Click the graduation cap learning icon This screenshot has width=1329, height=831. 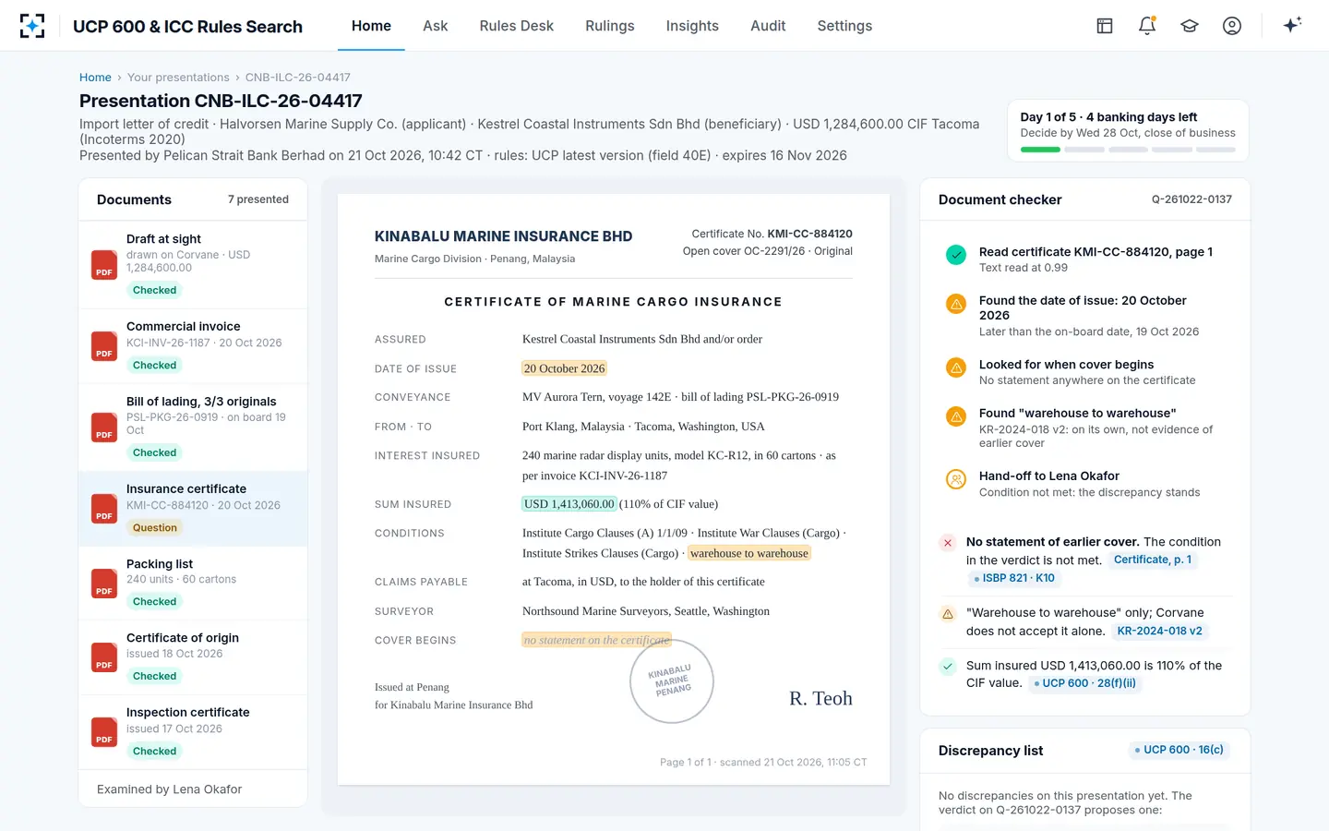[1190, 26]
